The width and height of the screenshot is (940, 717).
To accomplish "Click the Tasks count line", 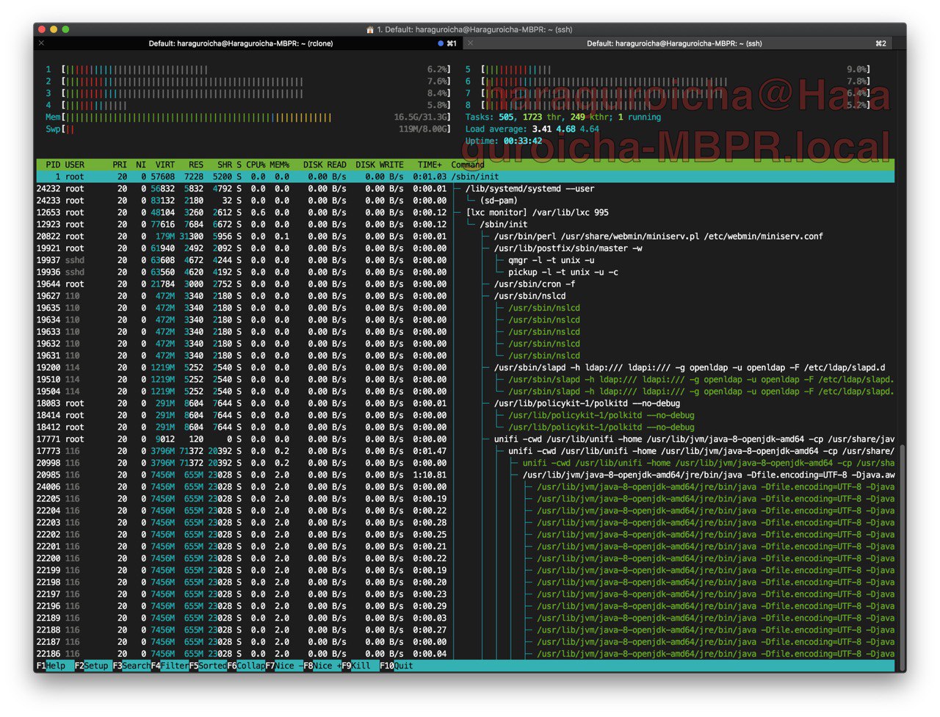I will [563, 117].
